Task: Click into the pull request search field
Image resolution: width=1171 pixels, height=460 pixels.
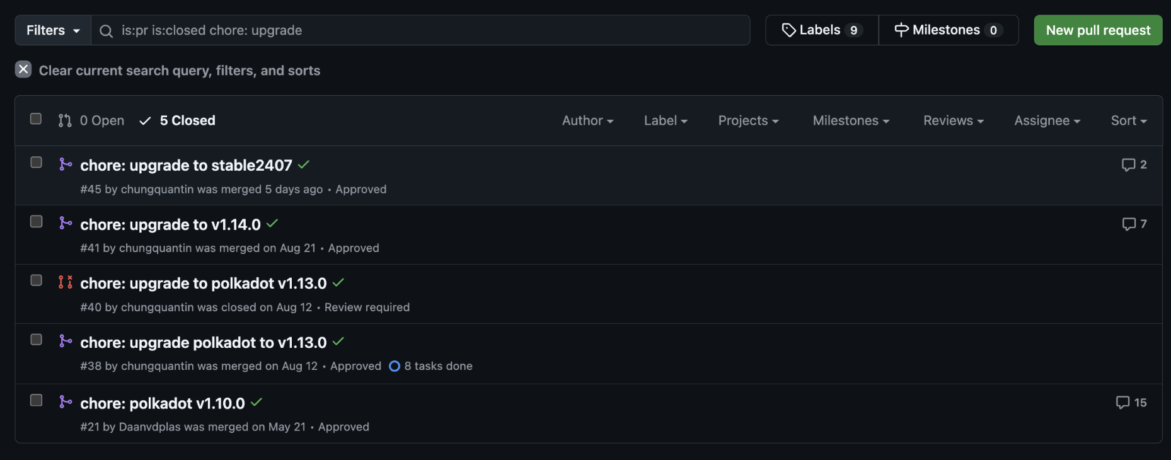Action: pyautogui.click(x=420, y=30)
